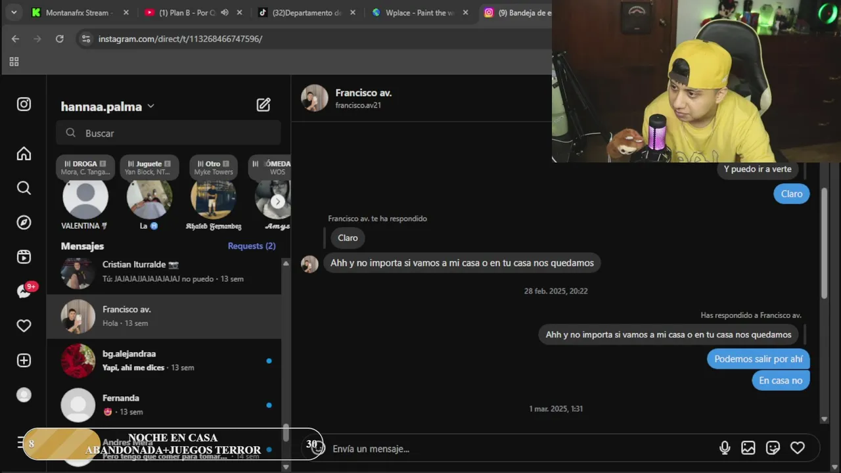Click the Buscar search field
Viewport: 841px width, 473px height.
168,133
